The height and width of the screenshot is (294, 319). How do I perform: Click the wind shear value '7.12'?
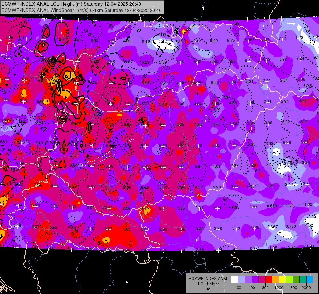point(282,38)
